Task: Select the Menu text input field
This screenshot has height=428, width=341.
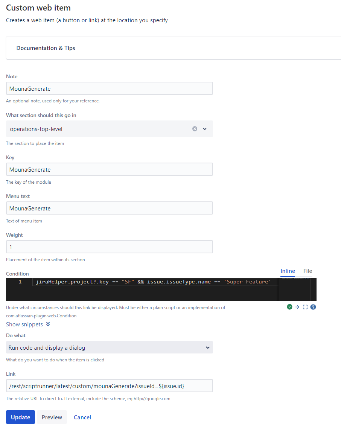Action: pyautogui.click(x=110, y=208)
